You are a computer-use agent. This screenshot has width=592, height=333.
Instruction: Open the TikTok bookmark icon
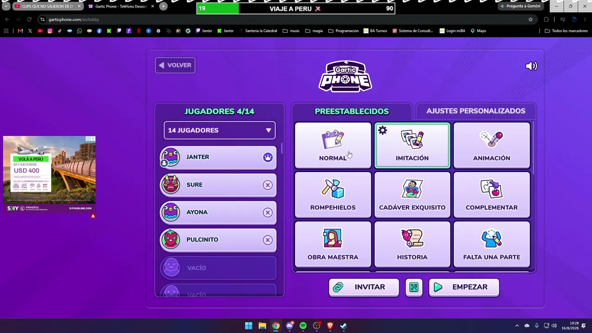[60, 31]
